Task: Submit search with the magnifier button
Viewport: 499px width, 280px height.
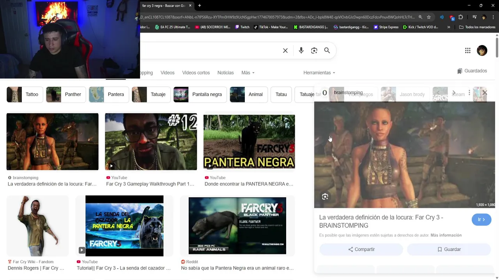Action: pyautogui.click(x=327, y=51)
